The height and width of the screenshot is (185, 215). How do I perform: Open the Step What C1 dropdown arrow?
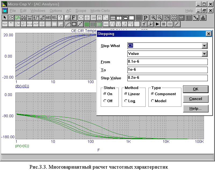click(x=204, y=46)
